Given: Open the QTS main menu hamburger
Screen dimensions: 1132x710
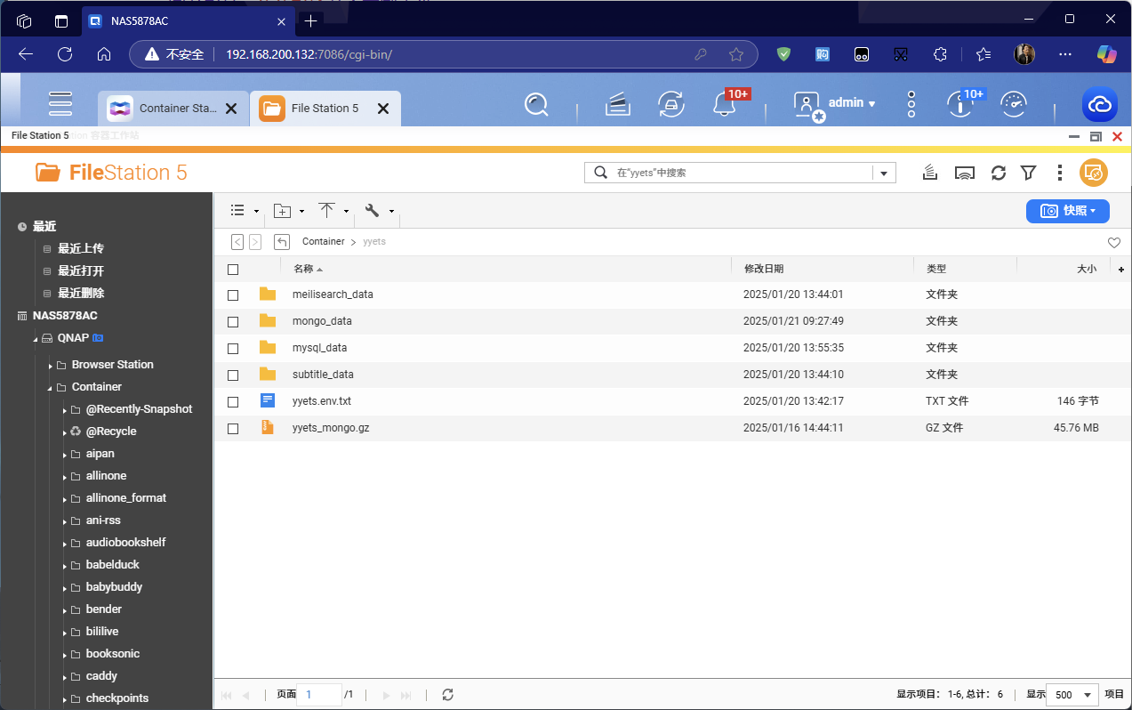Looking at the screenshot, I should click(x=60, y=104).
